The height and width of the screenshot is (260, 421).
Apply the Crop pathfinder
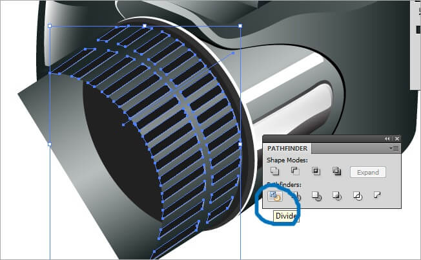pos(336,195)
